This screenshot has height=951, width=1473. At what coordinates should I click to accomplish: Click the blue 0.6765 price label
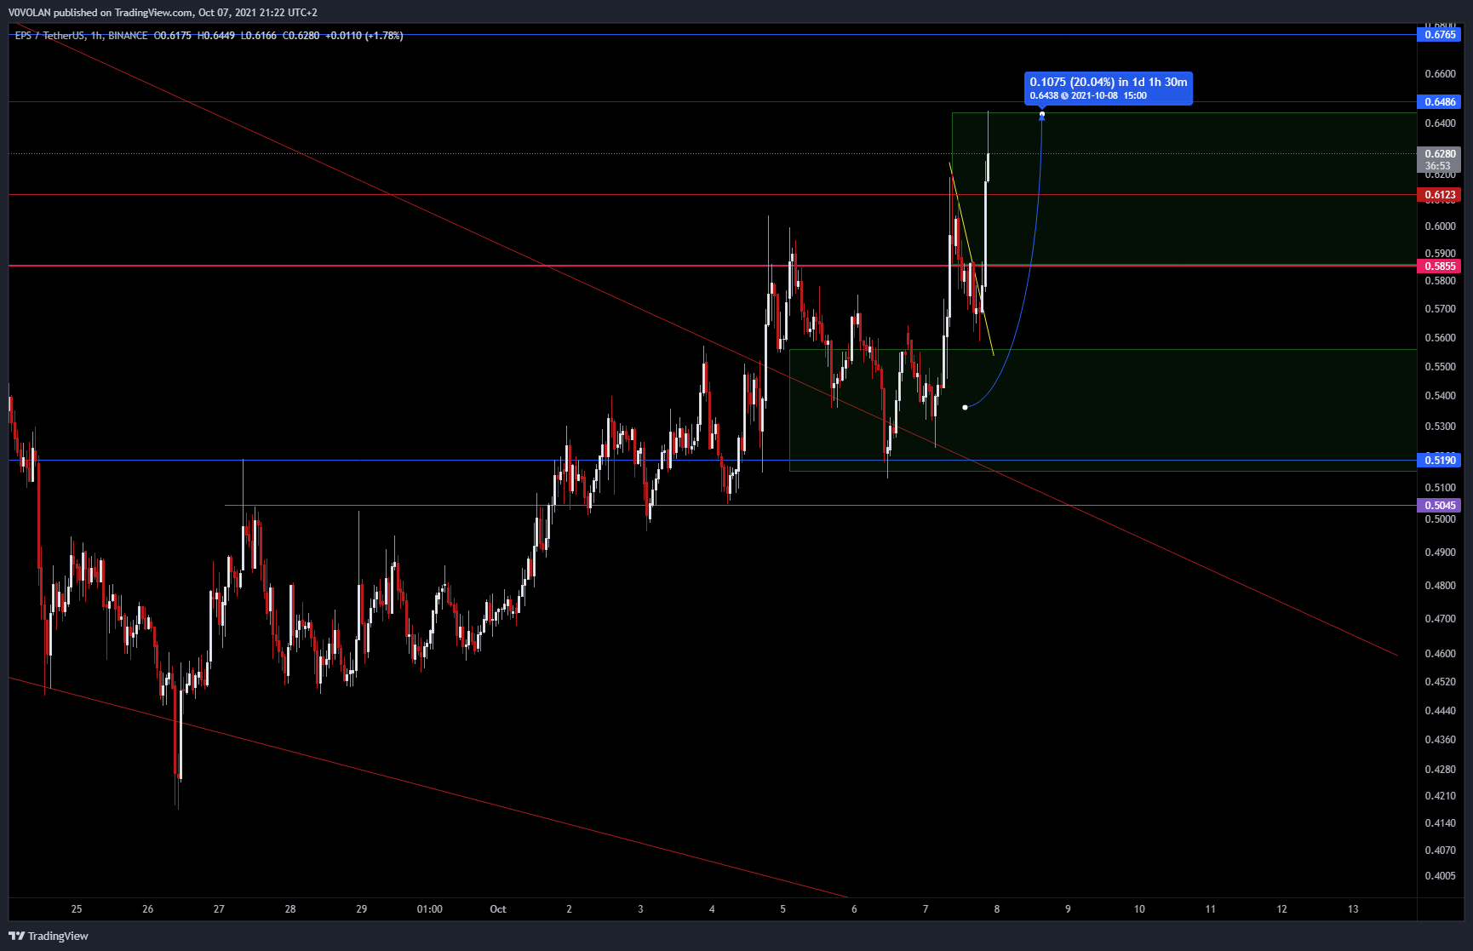(1440, 35)
